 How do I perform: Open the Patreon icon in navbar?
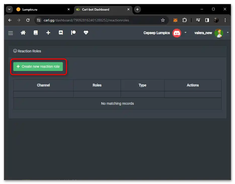click(73, 32)
